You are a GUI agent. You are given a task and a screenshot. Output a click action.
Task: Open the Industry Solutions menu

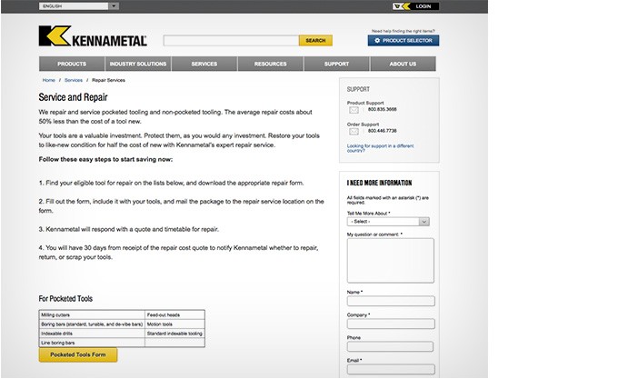(x=138, y=64)
